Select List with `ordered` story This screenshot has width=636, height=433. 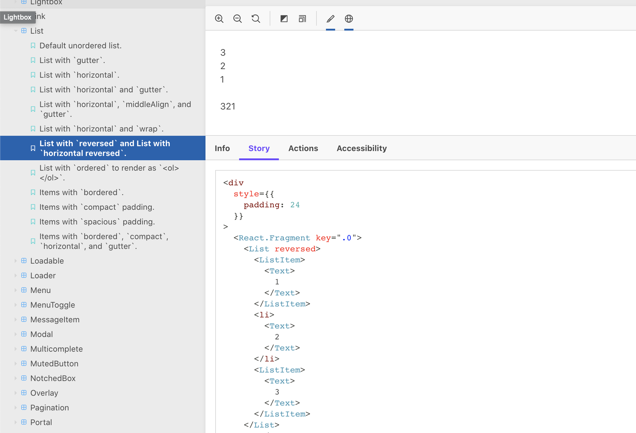[109, 172]
